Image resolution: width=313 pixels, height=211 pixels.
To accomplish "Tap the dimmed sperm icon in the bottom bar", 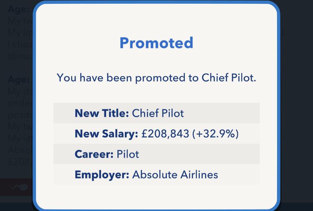I will 19,187.
